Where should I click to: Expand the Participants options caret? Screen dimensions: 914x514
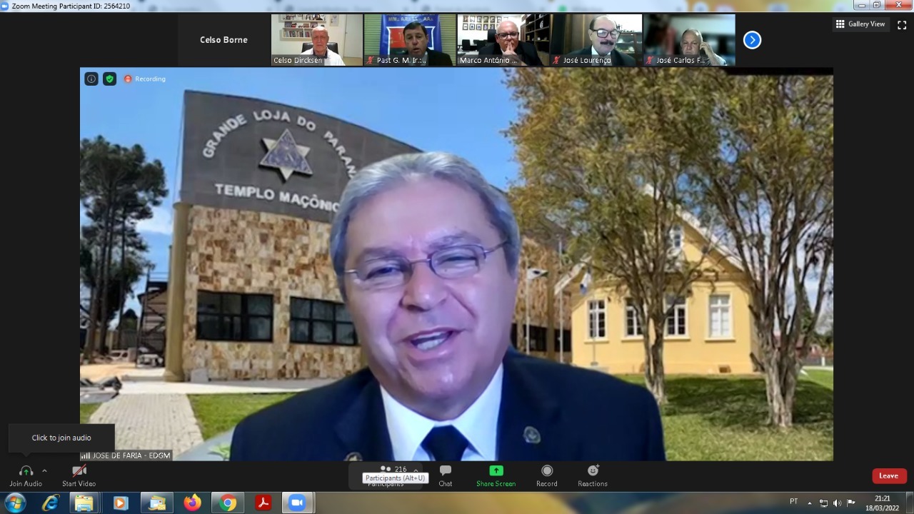(x=416, y=470)
